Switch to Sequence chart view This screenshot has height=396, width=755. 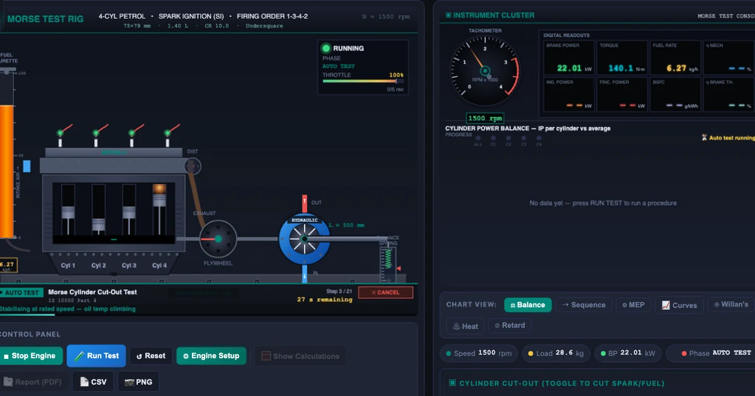584,305
